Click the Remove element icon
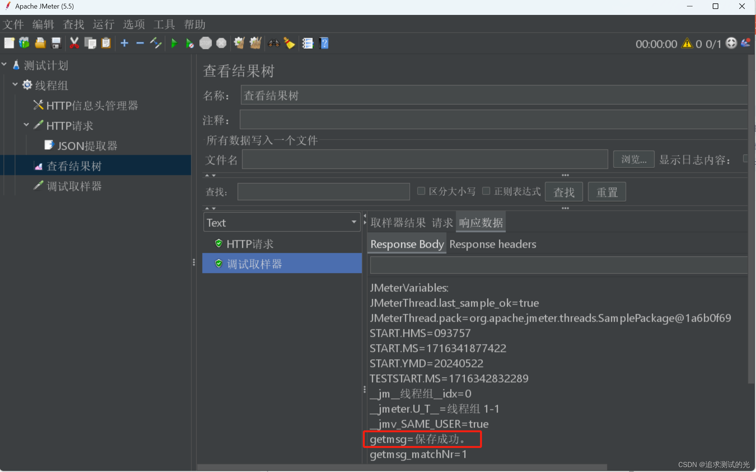 click(x=140, y=43)
